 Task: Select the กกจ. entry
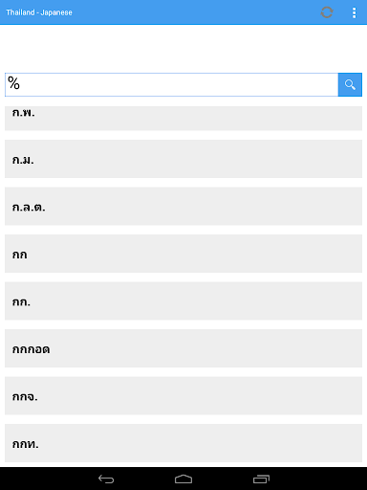(183, 395)
